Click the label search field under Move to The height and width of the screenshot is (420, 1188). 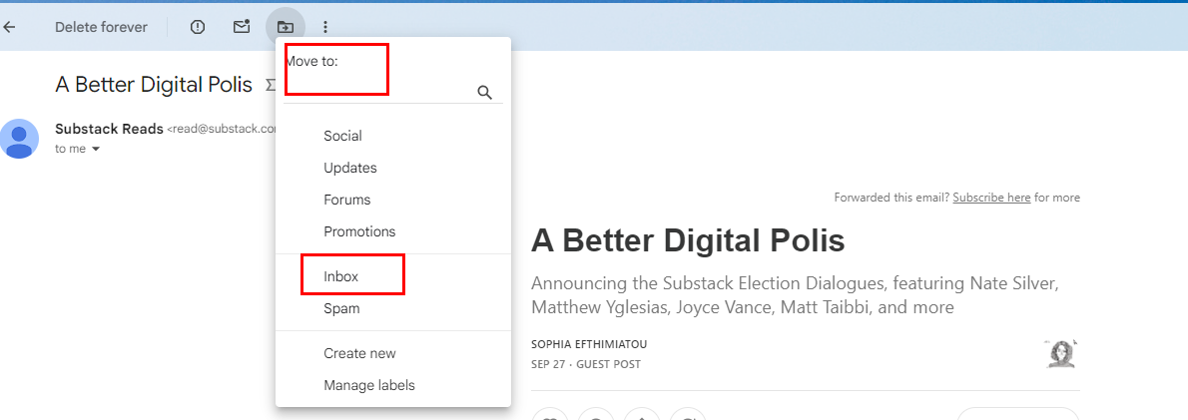(x=379, y=93)
